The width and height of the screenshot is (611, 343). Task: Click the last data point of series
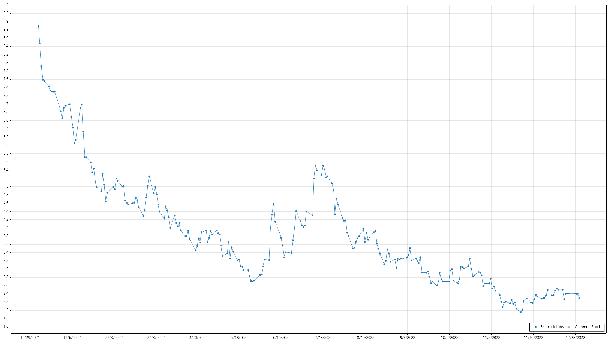tap(579, 298)
